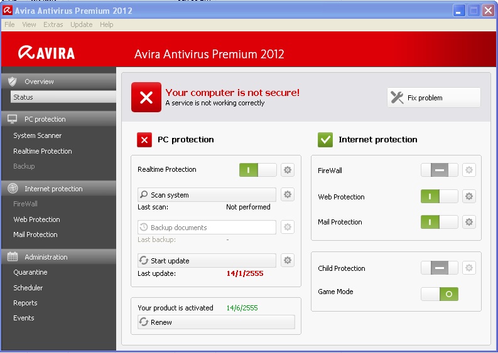Click the globe icon beside Internet protection

point(13,188)
